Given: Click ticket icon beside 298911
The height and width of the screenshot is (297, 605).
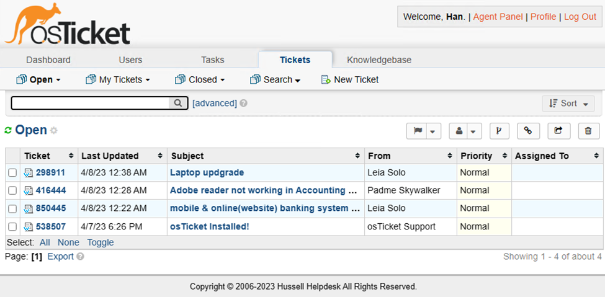Looking at the screenshot, I should tap(29, 173).
